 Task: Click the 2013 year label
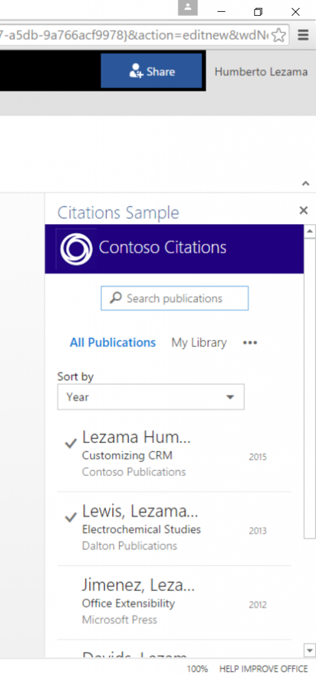(x=258, y=531)
